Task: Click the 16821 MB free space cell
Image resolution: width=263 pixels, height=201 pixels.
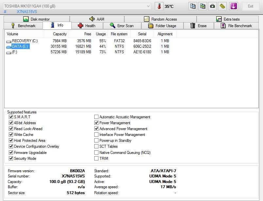Action: [x=83, y=46]
